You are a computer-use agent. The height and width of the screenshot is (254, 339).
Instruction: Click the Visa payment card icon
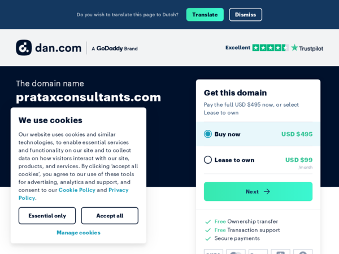click(214, 252)
